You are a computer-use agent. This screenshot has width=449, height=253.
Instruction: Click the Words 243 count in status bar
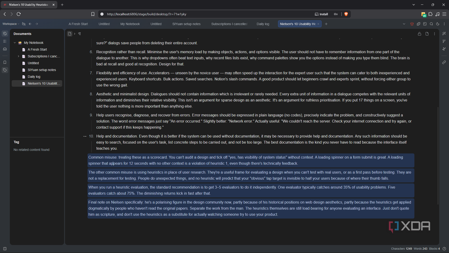(421, 249)
